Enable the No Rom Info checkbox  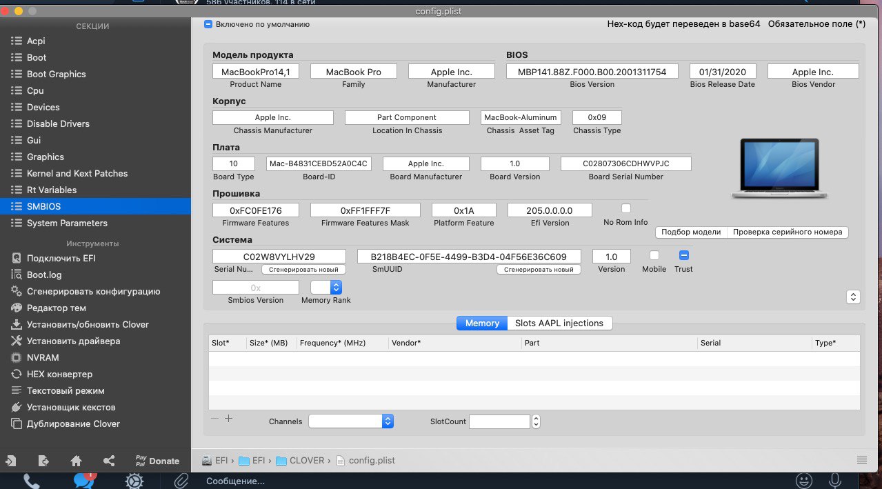tap(626, 208)
